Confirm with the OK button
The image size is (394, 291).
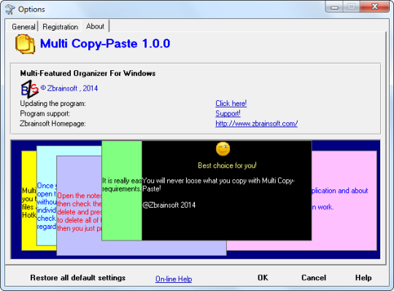click(x=263, y=278)
